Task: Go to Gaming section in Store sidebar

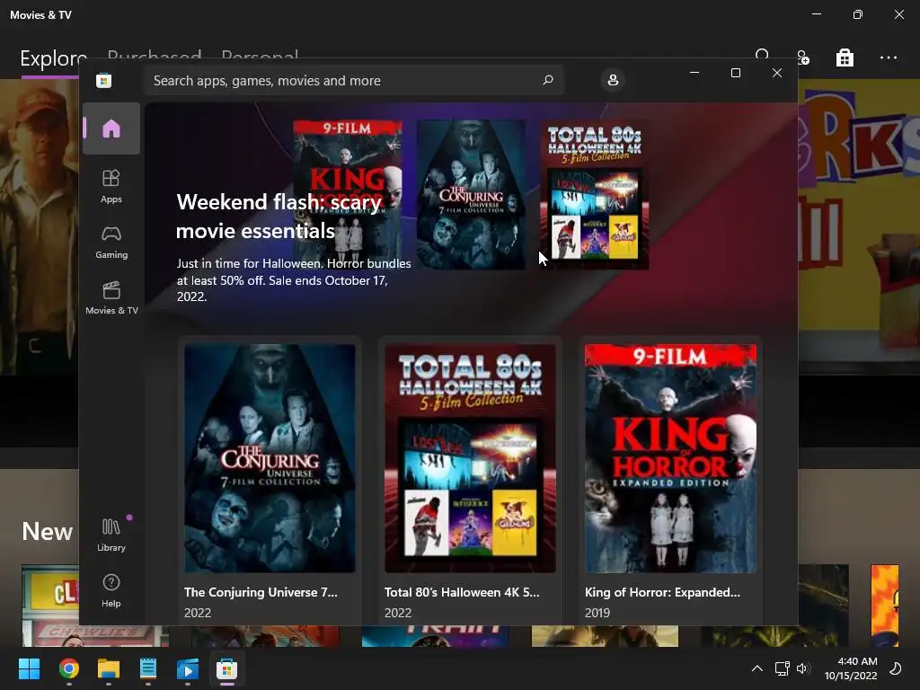Action: pyautogui.click(x=111, y=242)
